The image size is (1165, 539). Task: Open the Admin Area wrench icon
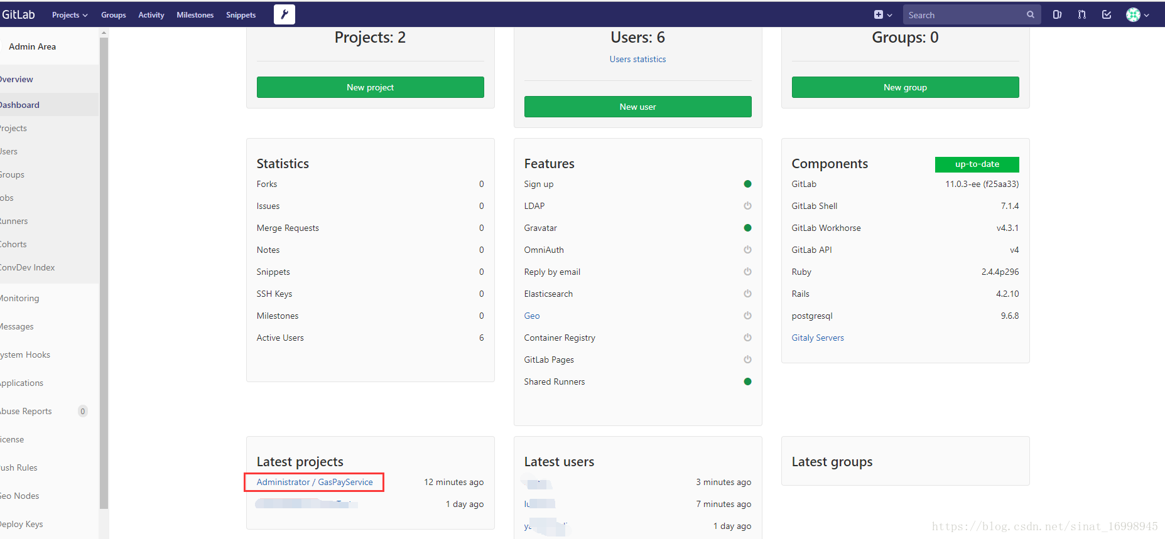[x=284, y=14]
